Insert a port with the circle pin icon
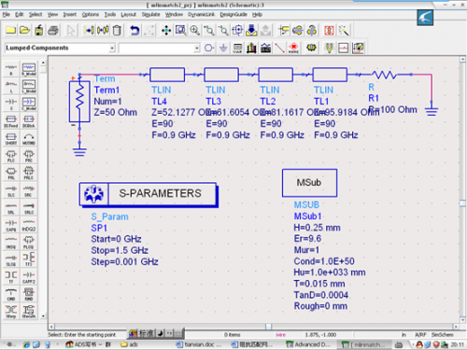467x350 pixels. [x=209, y=48]
